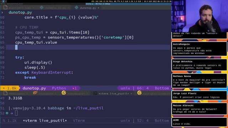Click the 66: 4 cursor position indicator

pos(143,88)
